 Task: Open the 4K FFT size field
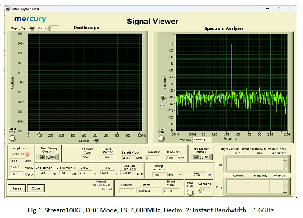(184, 174)
